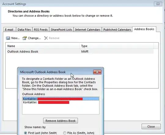Close the Account Settings window
Image resolution: width=165 pixels, height=135 pixels.
click(x=158, y=4)
